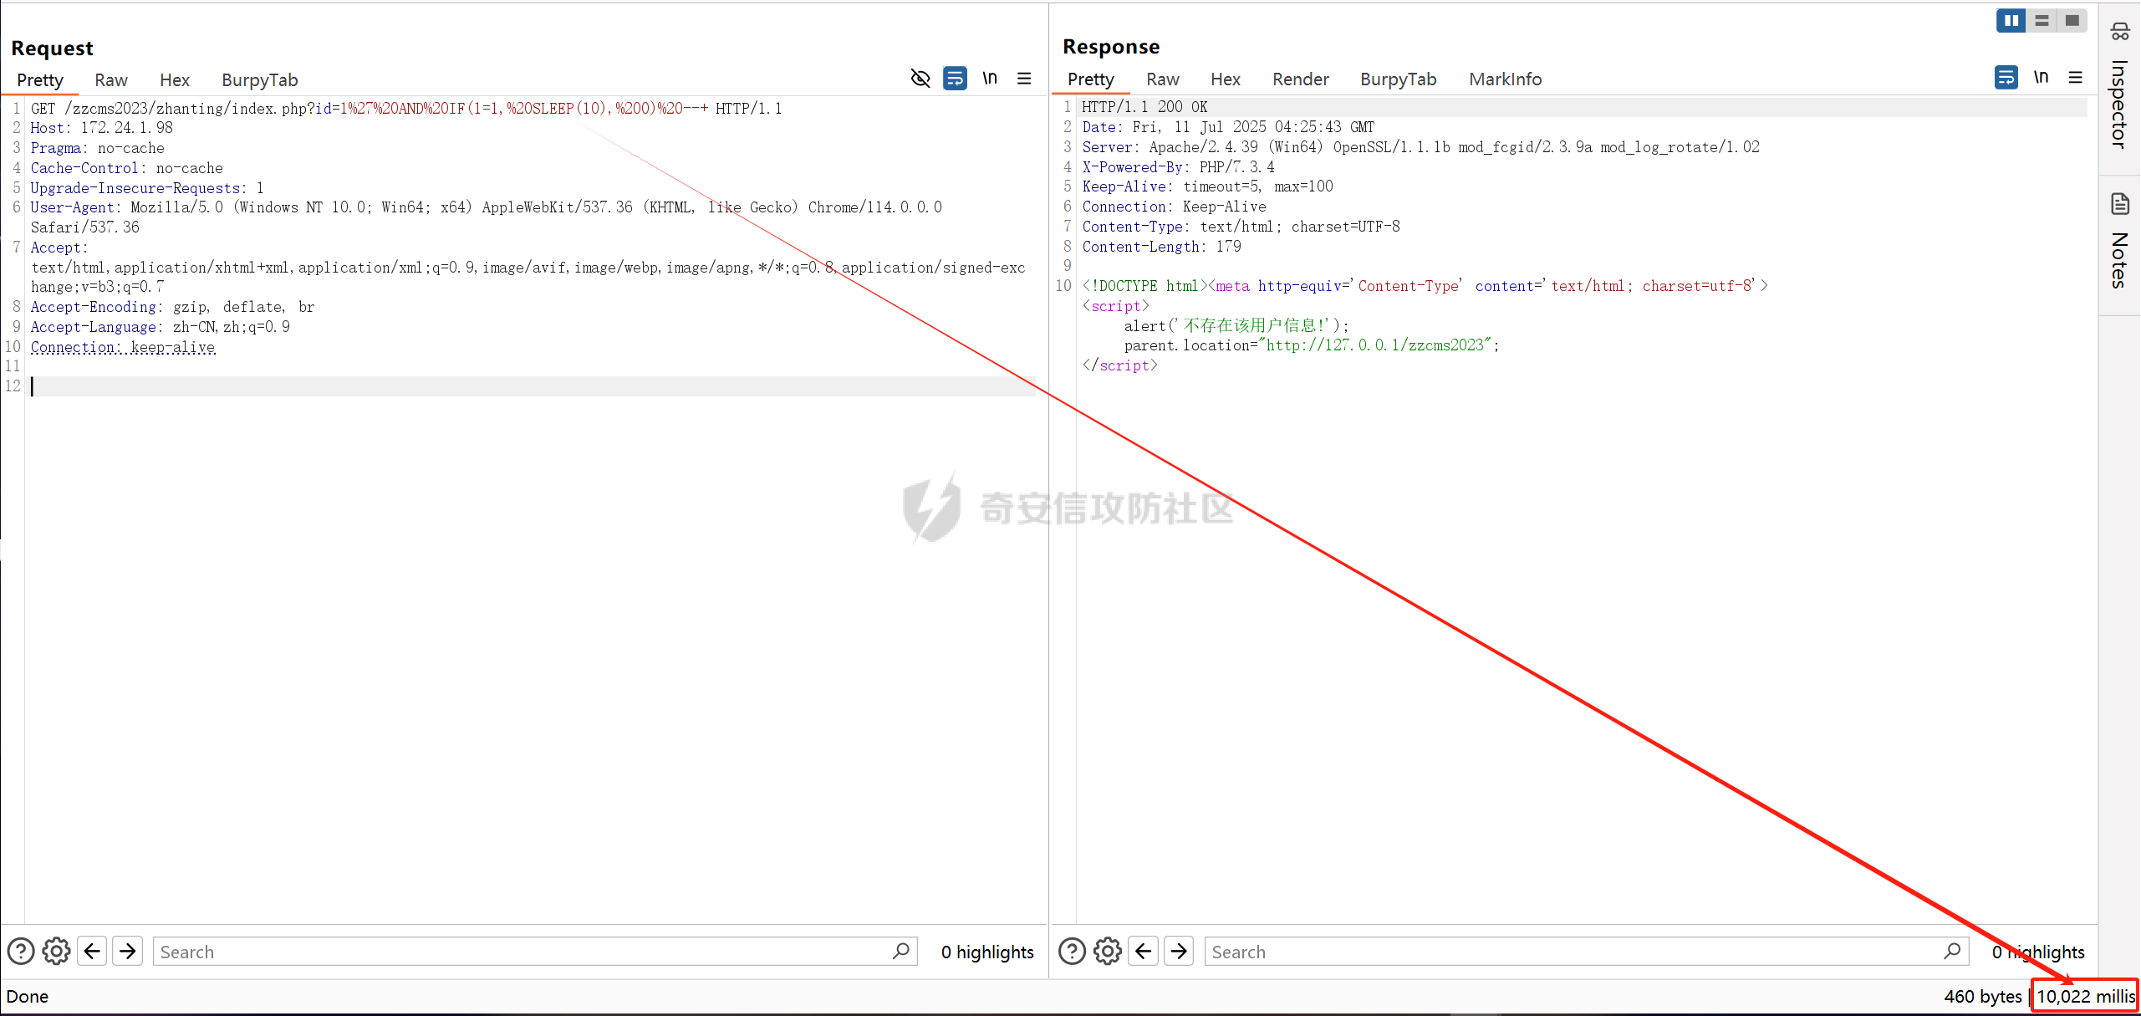The height and width of the screenshot is (1016, 2141).
Task: Select combined tabbed layout view icon
Action: [x=2072, y=21]
